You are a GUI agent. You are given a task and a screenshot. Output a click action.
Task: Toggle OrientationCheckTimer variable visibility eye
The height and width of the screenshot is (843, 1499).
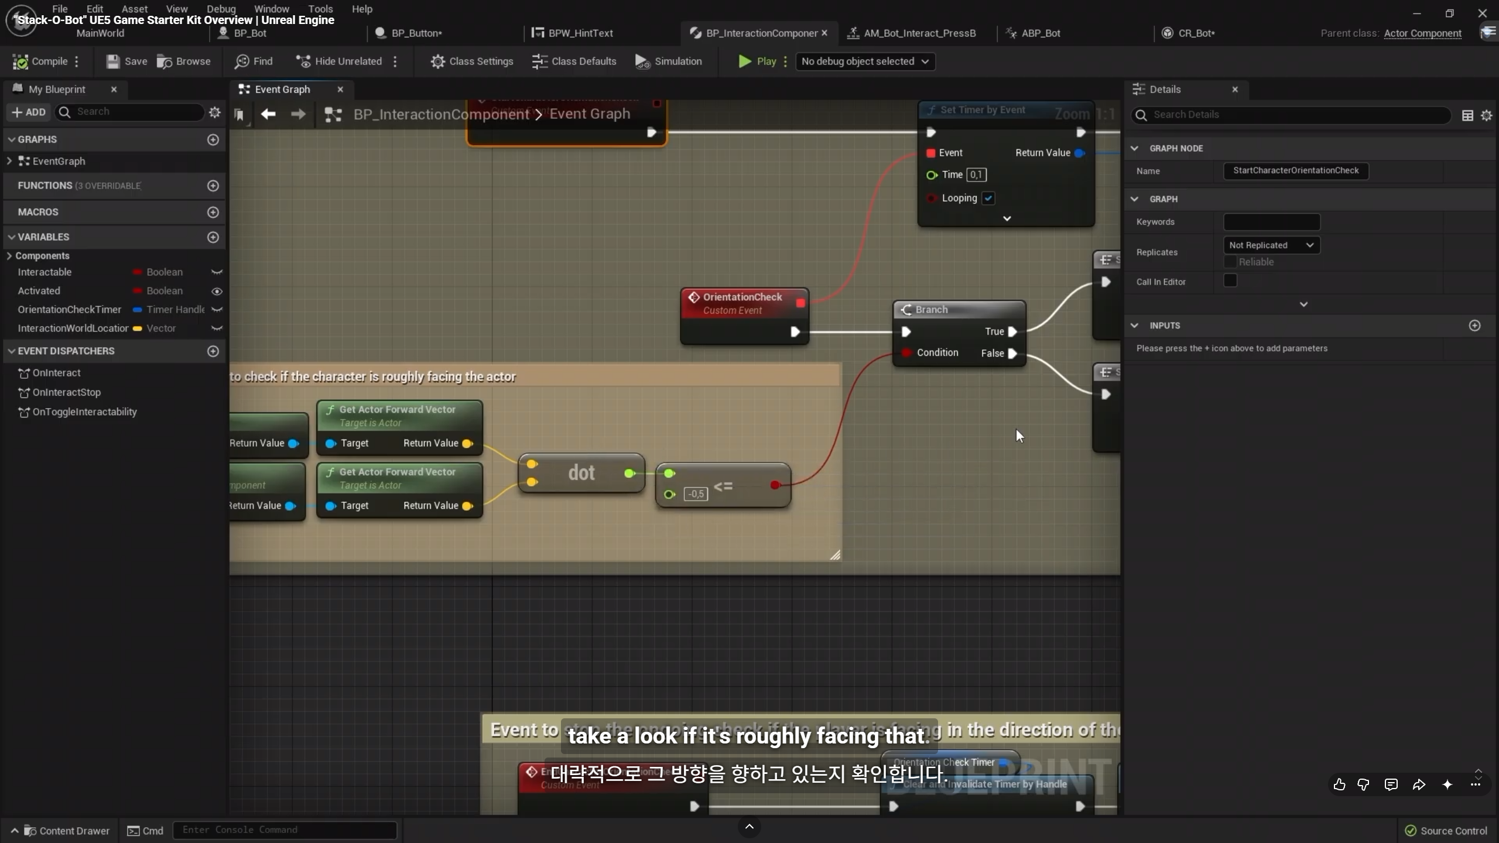217,310
